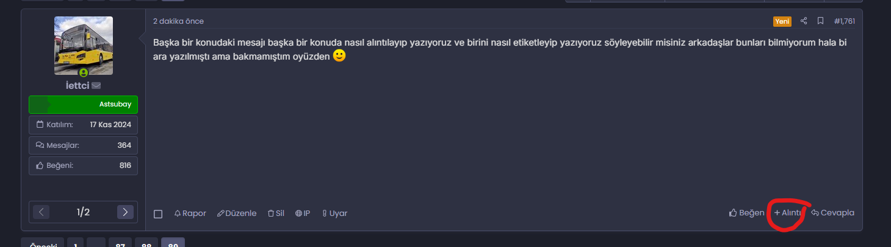Click the share icon on the post

(804, 21)
